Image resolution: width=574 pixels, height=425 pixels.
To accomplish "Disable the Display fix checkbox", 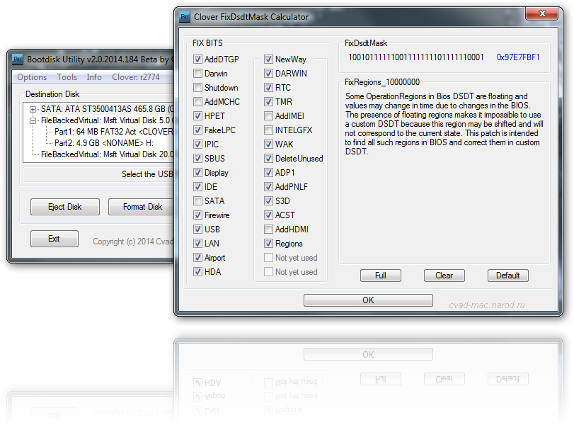I will click(197, 173).
